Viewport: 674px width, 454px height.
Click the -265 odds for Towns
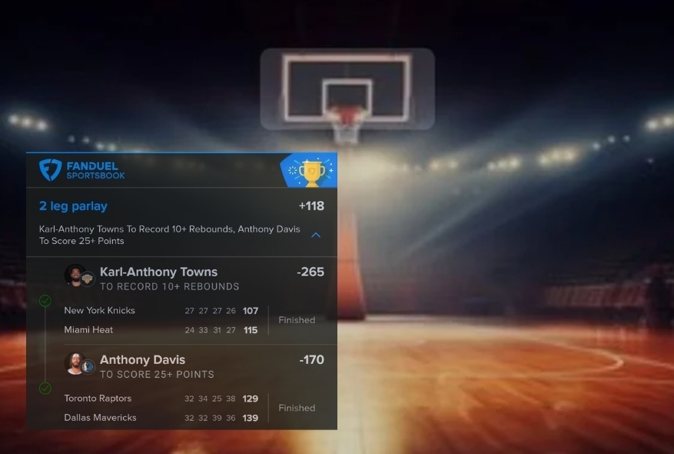click(310, 272)
